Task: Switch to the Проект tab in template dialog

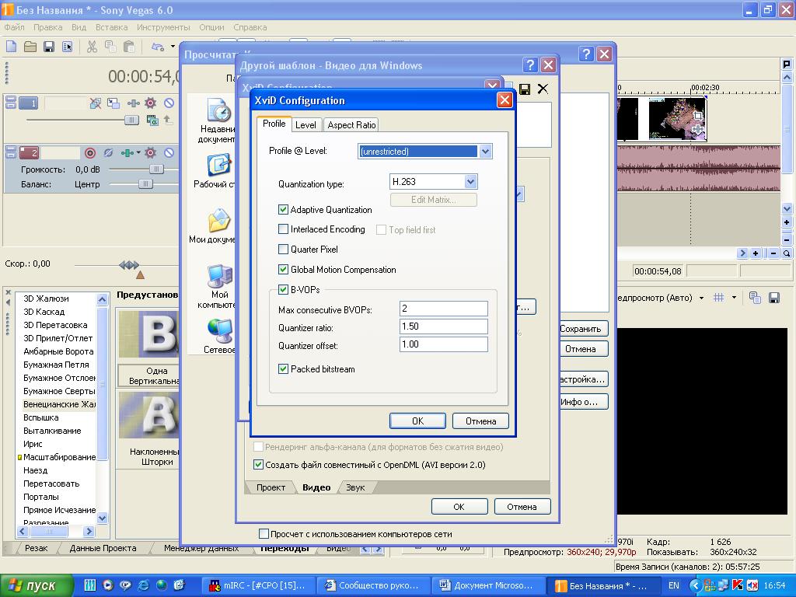Action: (x=271, y=487)
